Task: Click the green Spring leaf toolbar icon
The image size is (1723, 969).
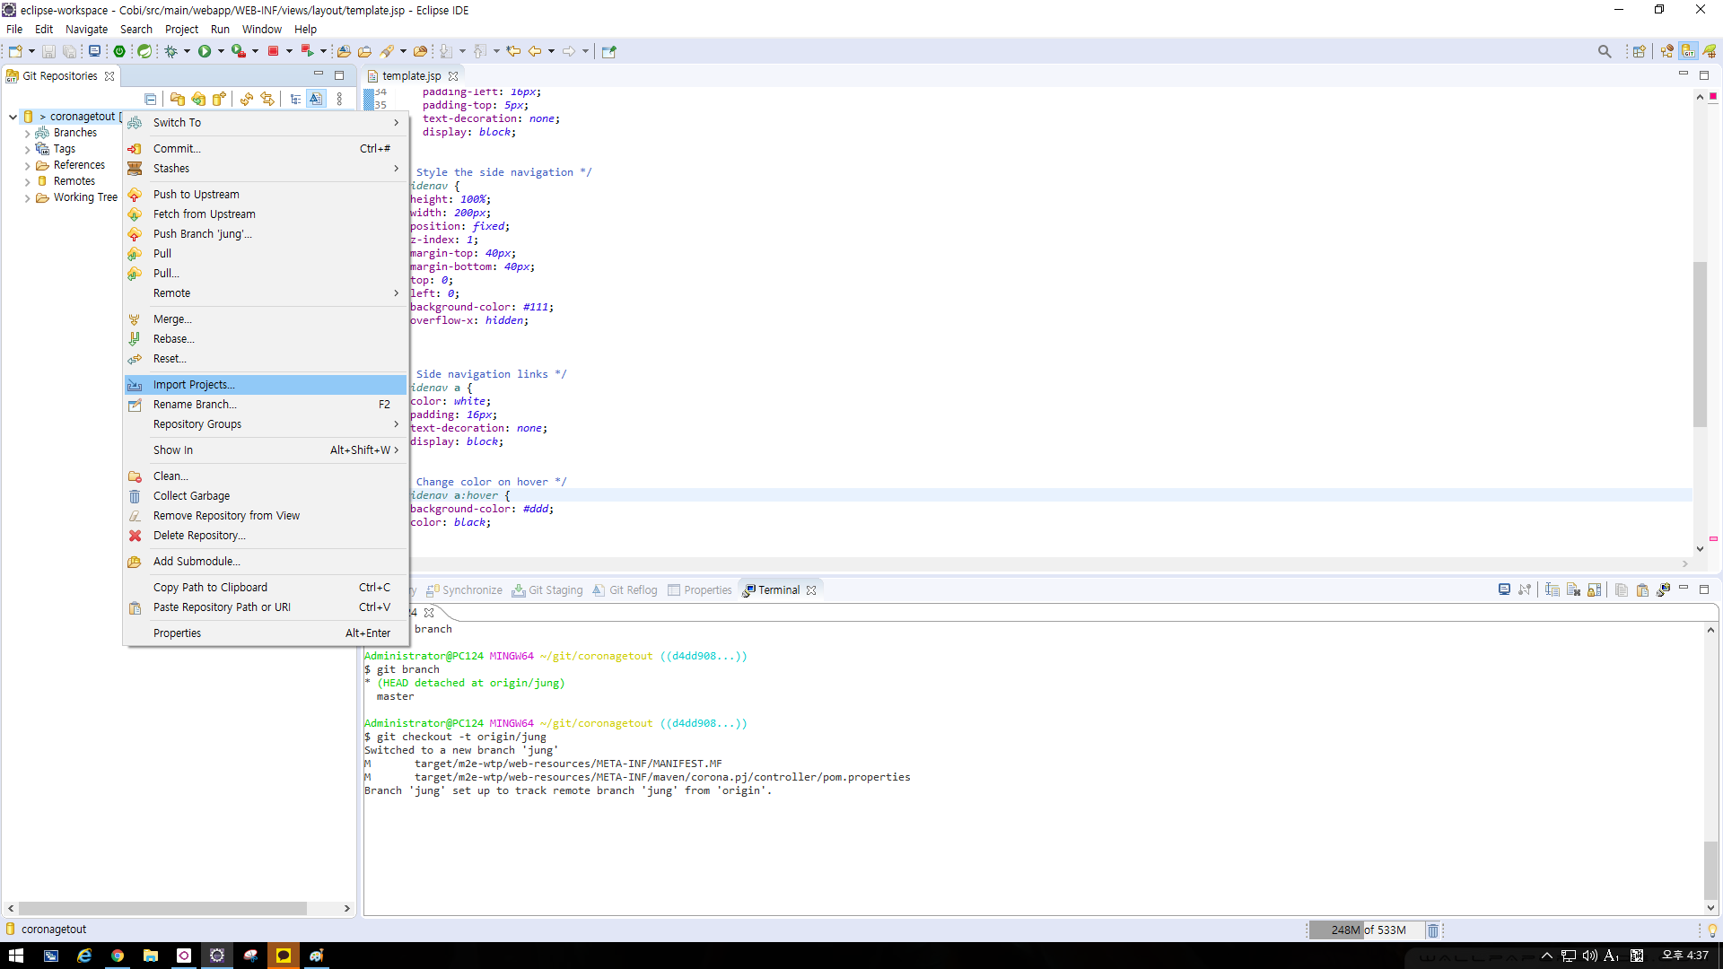Action: tap(144, 51)
